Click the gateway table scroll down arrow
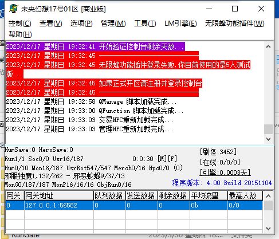The image size is (279, 239). 268,229
